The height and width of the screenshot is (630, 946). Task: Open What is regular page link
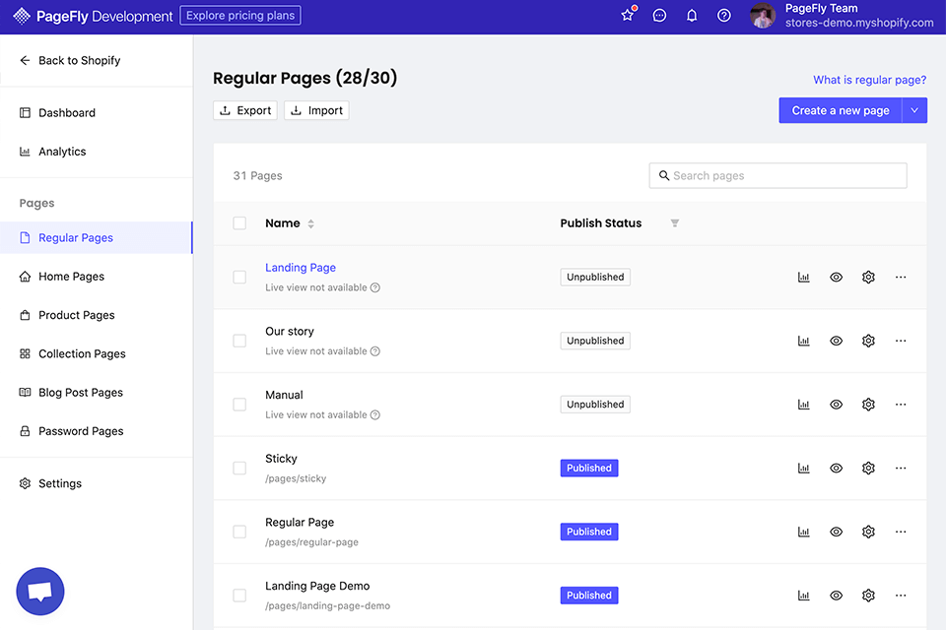point(869,80)
